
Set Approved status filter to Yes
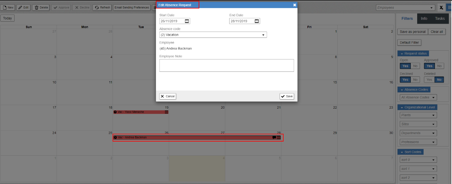click(x=429, y=66)
